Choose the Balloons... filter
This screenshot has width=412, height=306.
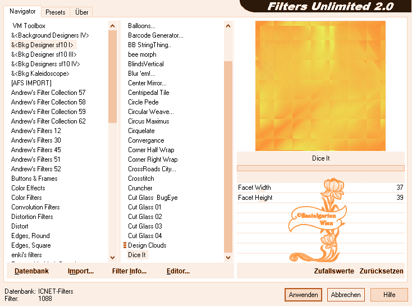tap(141, 26)
